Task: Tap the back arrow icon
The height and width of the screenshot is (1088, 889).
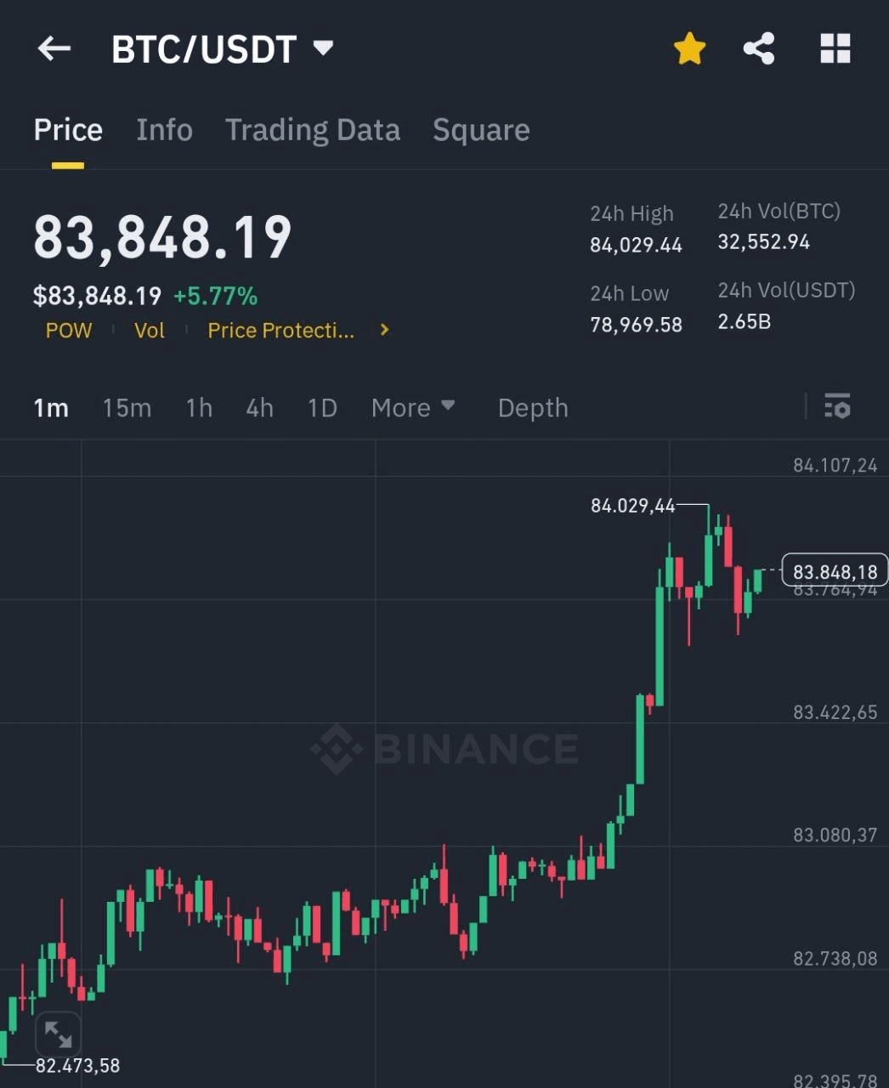Action: coord(54,48)
